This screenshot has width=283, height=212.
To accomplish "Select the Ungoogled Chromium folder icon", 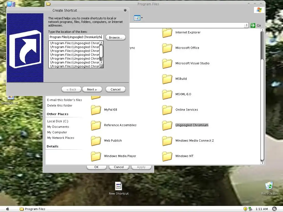I will 167,126.
